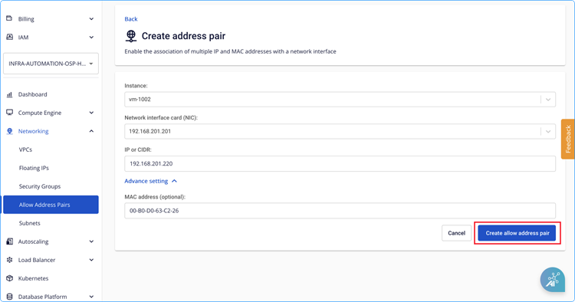Click the Load Balancer sidebar icon
Viewport: 575px width, 302px height.
(9, 260)
